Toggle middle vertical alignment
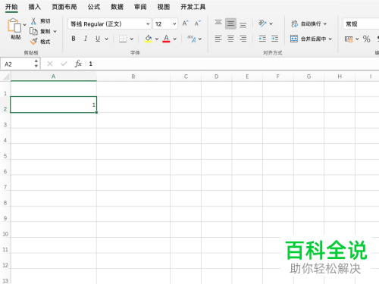Image resolution: width=379 pixels, height=284 pixels. (x=230, y=23)
